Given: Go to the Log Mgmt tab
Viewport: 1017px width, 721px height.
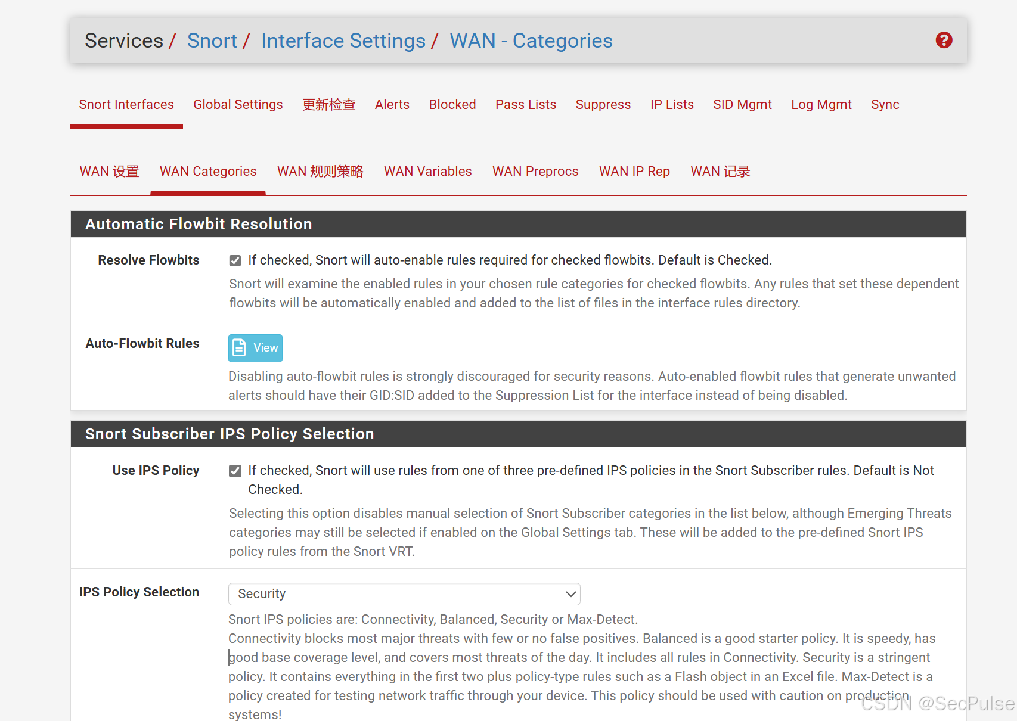Looking at the screenshot, I should [x=821, y=105].
